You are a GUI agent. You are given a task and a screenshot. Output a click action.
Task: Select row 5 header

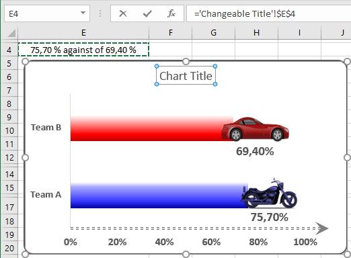point(9,63)
